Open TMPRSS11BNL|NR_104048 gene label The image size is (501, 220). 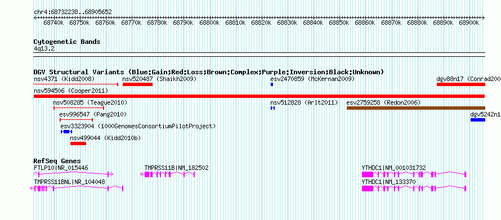pyautogui.click(x=69, y=182)
